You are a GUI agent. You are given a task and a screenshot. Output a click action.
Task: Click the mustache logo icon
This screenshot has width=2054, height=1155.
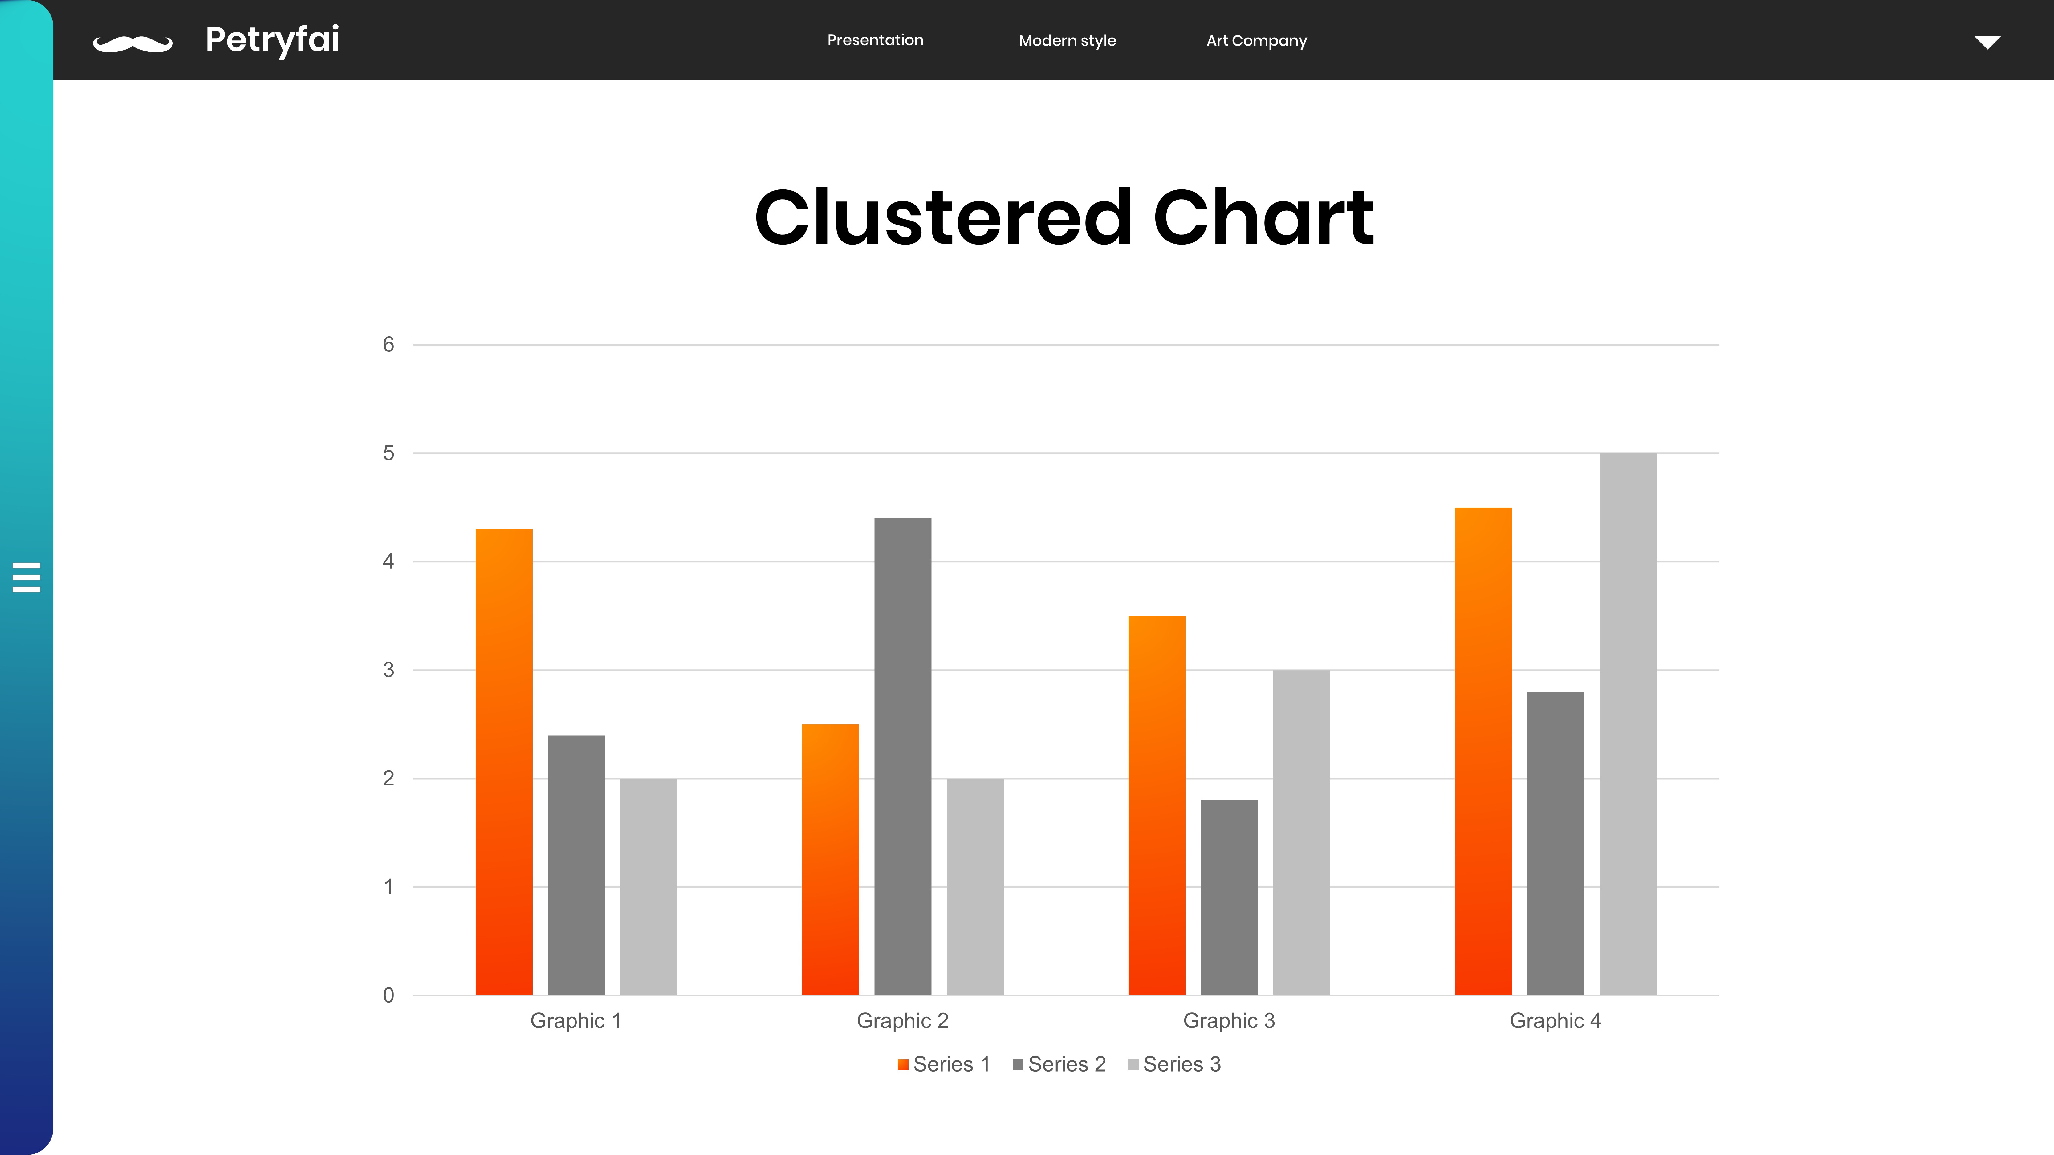tap(132, 43)
